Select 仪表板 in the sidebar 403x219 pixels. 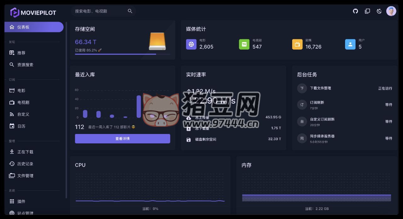click(34, 27)
